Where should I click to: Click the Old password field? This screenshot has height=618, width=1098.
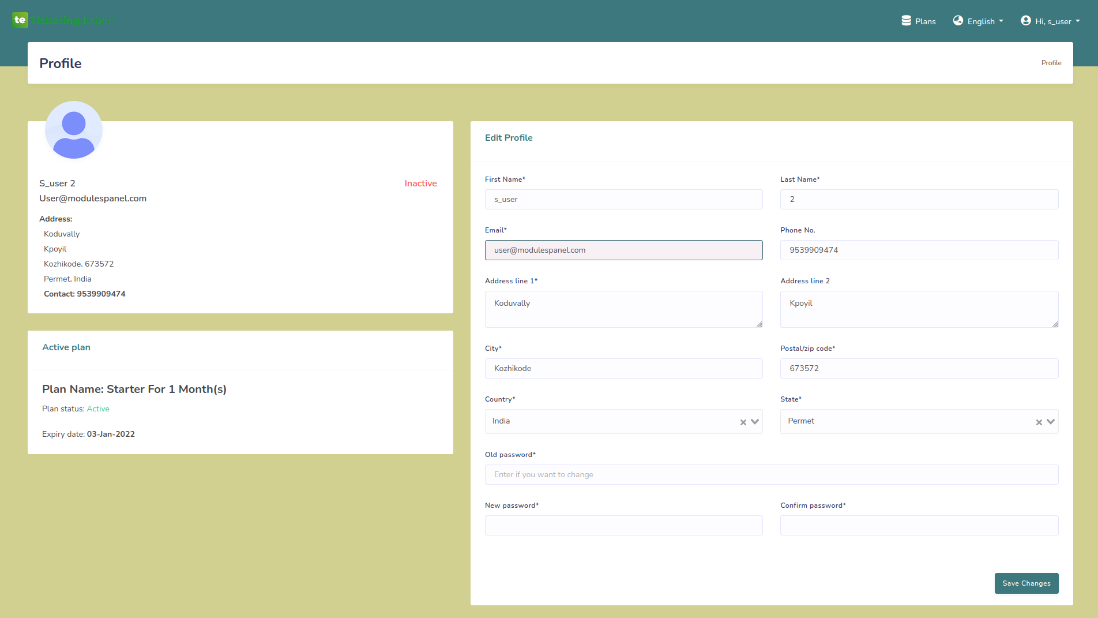click(x=771, y=475)
